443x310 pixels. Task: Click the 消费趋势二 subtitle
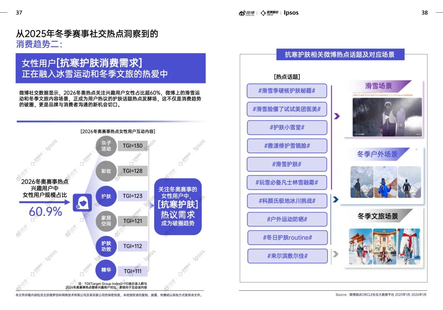point(39,44)
